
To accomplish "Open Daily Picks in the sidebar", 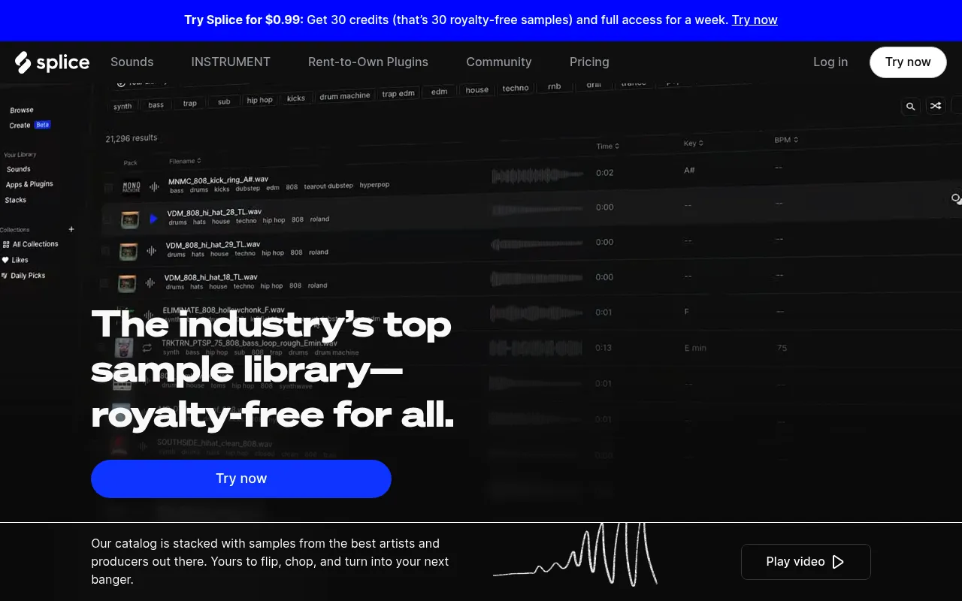I will [x=23, y=276].
